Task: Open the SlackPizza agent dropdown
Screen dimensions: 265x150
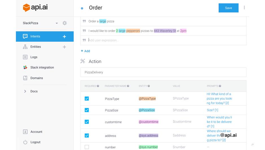Action: [x=57, y=23]
